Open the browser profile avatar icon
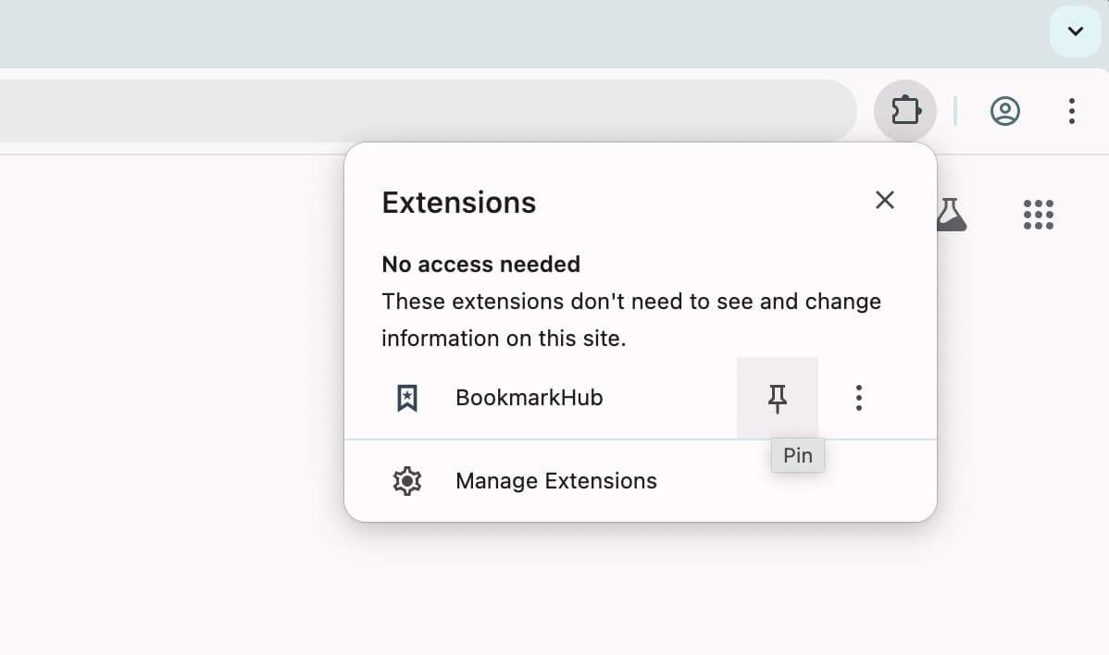Viewport: 1109px width, 655px height. 1004,110
